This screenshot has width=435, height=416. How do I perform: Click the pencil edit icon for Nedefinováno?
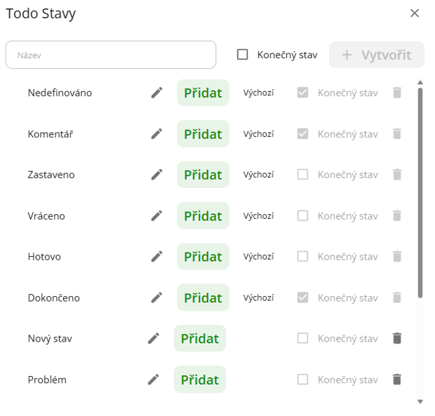click(156, 93)
